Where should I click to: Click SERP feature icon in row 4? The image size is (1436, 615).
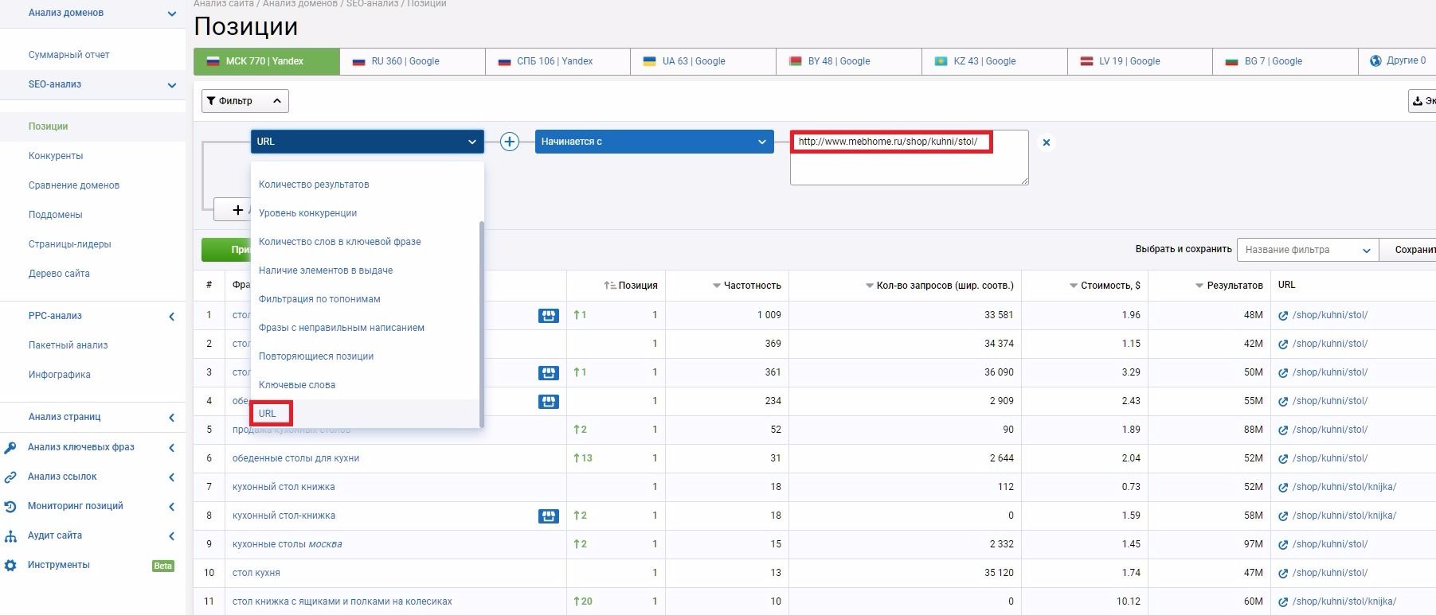pos(549,402)
